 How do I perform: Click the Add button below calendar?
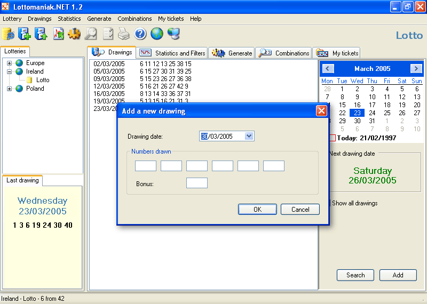(398, 275)
